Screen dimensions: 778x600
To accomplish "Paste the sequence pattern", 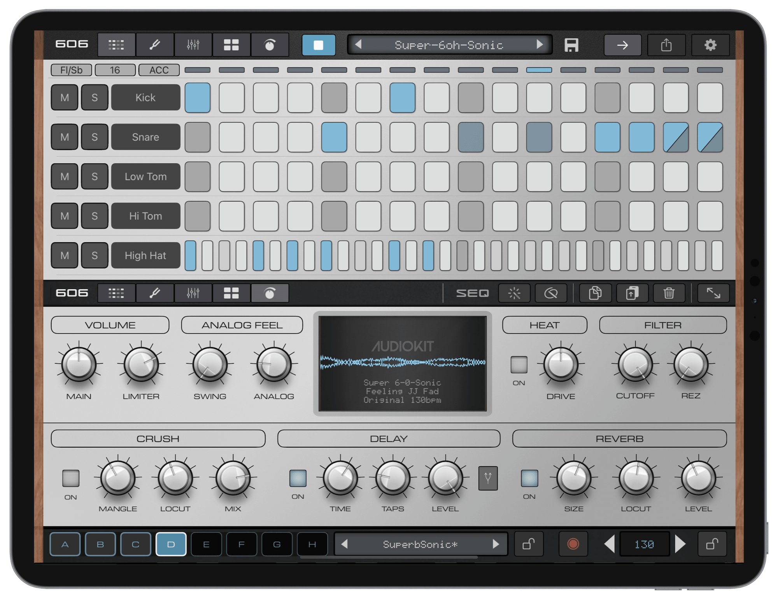I will click(632, 293).
